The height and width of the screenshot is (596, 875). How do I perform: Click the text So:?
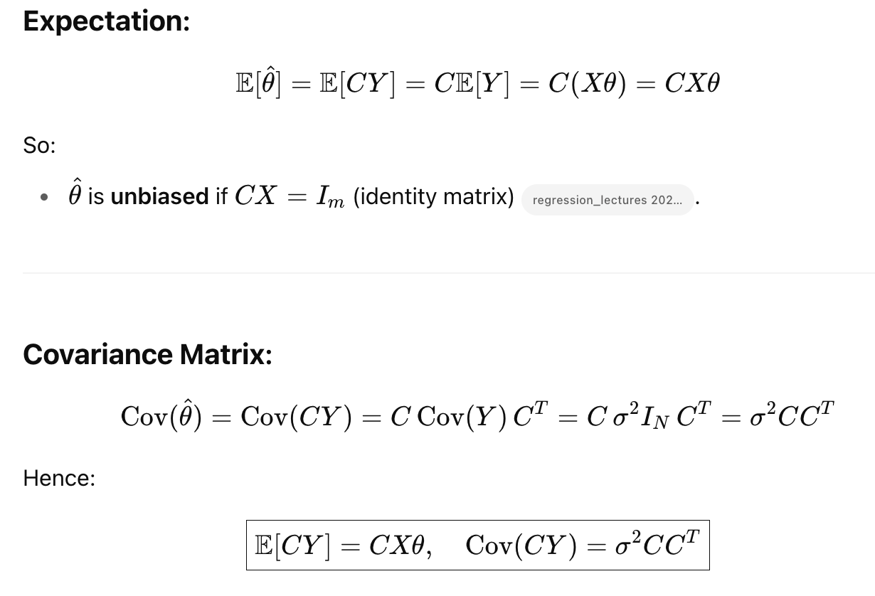coord(39,145)
